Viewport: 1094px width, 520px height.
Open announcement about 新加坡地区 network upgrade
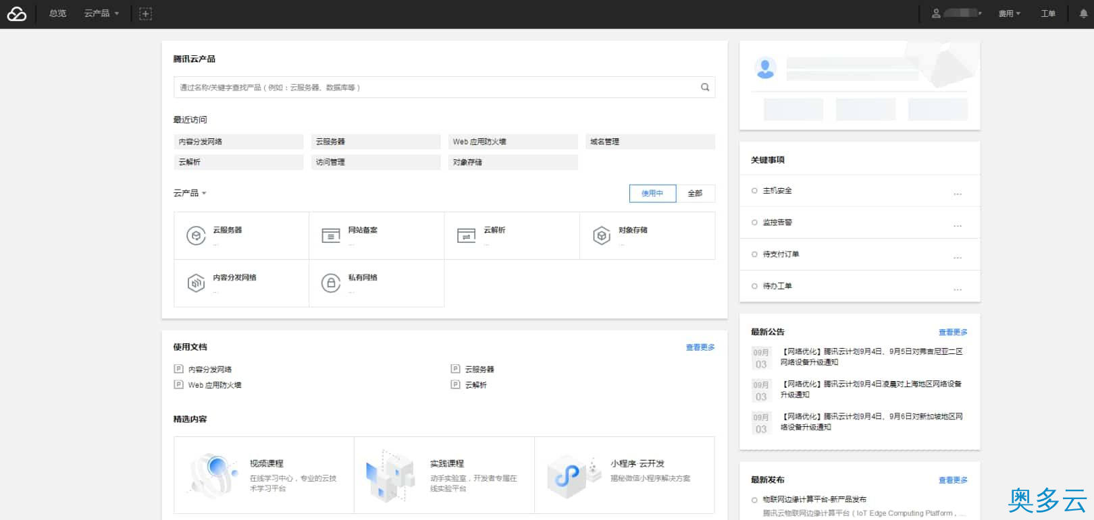871,422
